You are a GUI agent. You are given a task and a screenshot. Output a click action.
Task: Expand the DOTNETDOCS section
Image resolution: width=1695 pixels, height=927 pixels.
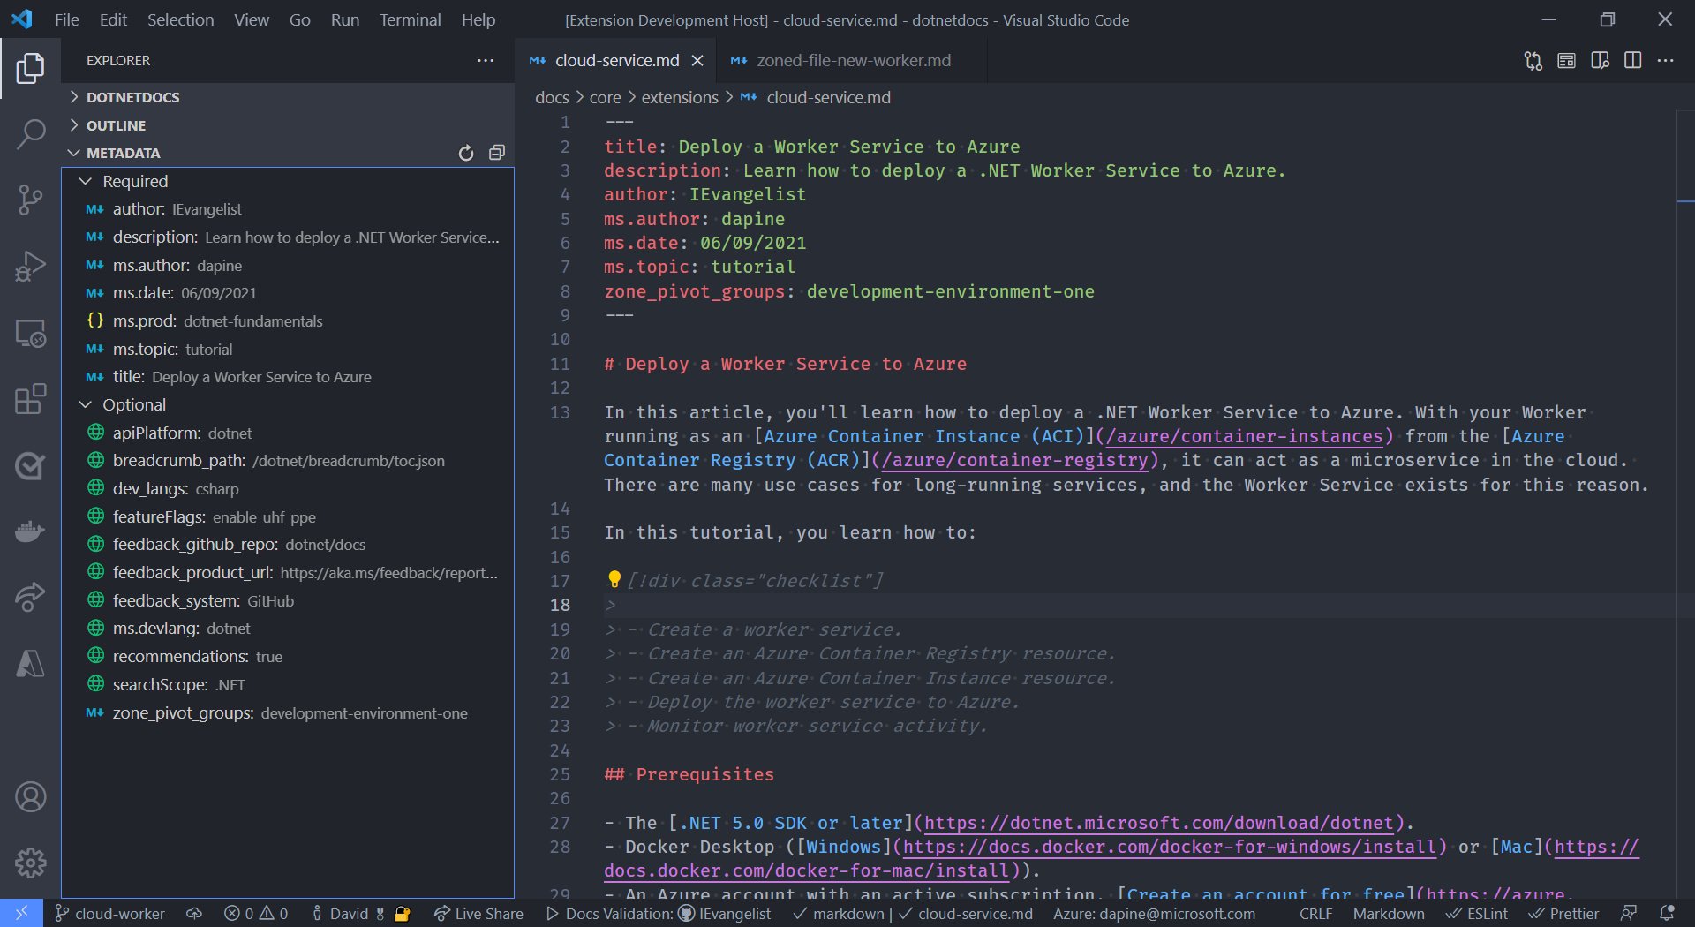click(288, 97)
